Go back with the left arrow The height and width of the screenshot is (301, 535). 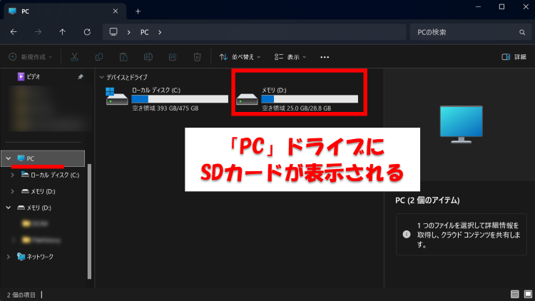click(x=14, y=32)
